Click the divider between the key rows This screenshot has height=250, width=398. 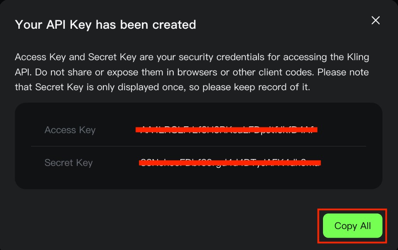(199, 146)
